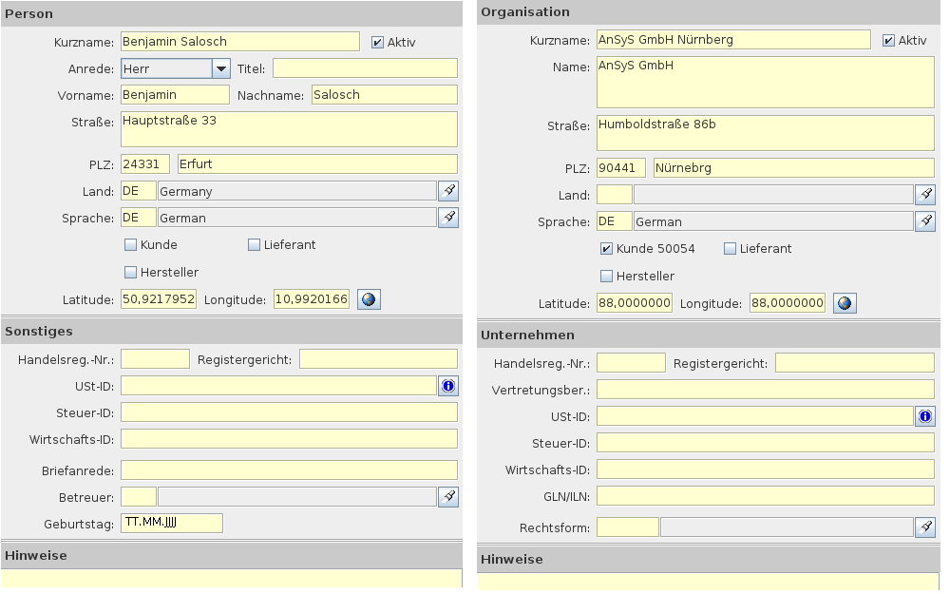Click the PLZ city field showing Nürnebrg
950x594 pixels.
(793, 168)
